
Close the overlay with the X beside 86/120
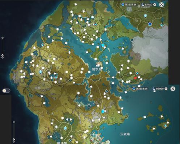173,89
